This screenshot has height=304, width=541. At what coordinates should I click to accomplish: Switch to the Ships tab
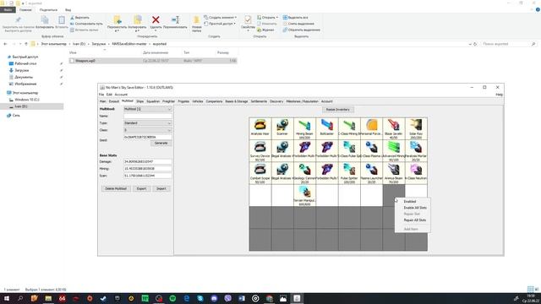[139, 101]
